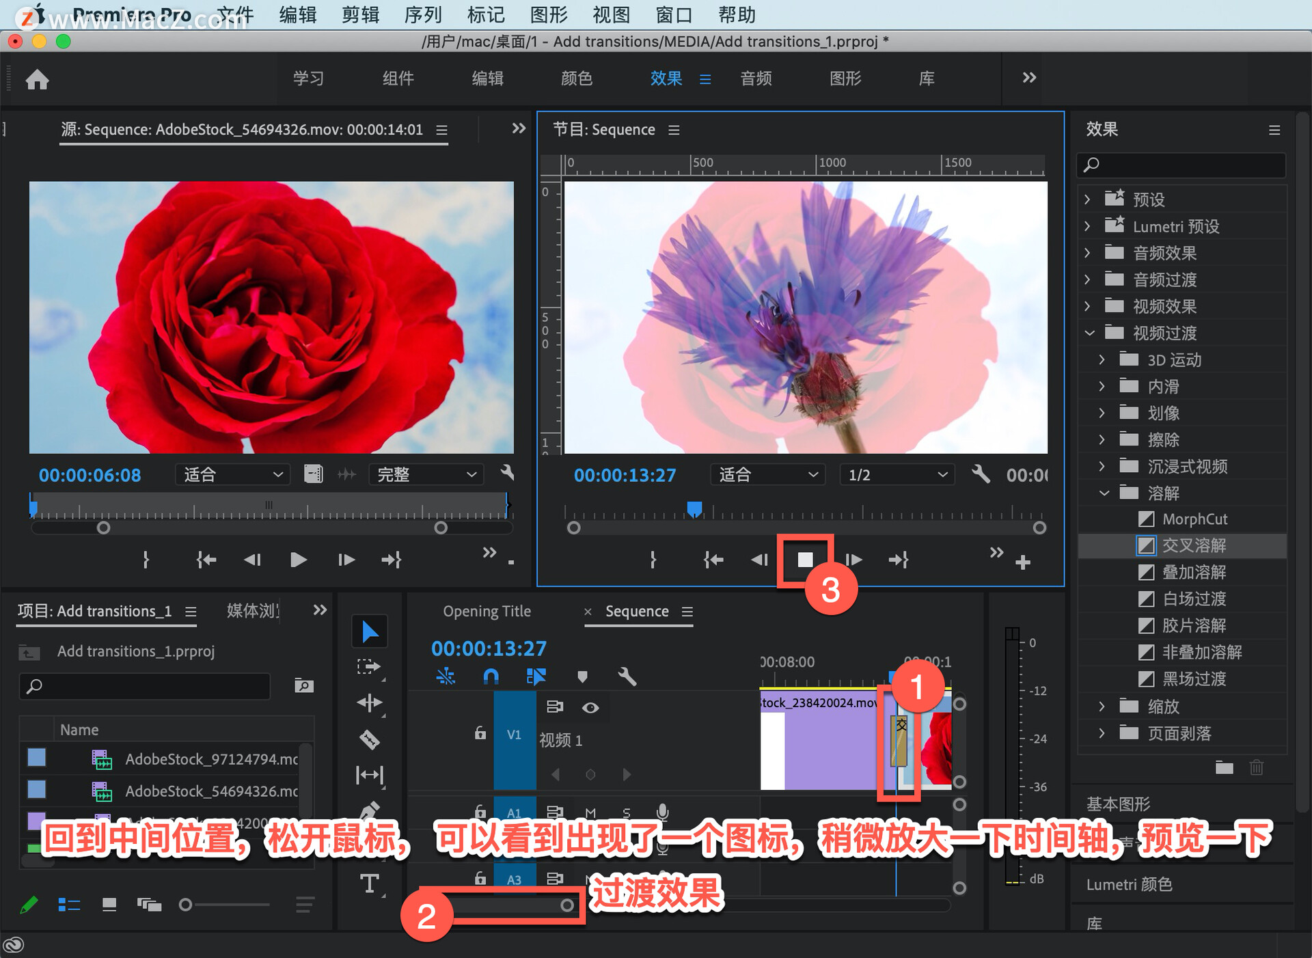Open the Opening Title sequence tab
The height and width of the screenshot is (958, 1312).
coord(487,612)
